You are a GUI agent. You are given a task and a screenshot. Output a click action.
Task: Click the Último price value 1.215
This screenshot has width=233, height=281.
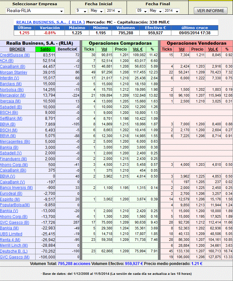(x=24, y=33)
